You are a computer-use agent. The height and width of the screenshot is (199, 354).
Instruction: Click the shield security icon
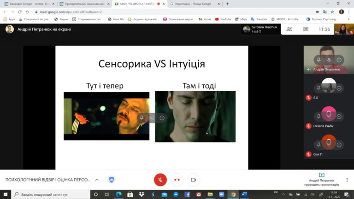coord(111,180)
